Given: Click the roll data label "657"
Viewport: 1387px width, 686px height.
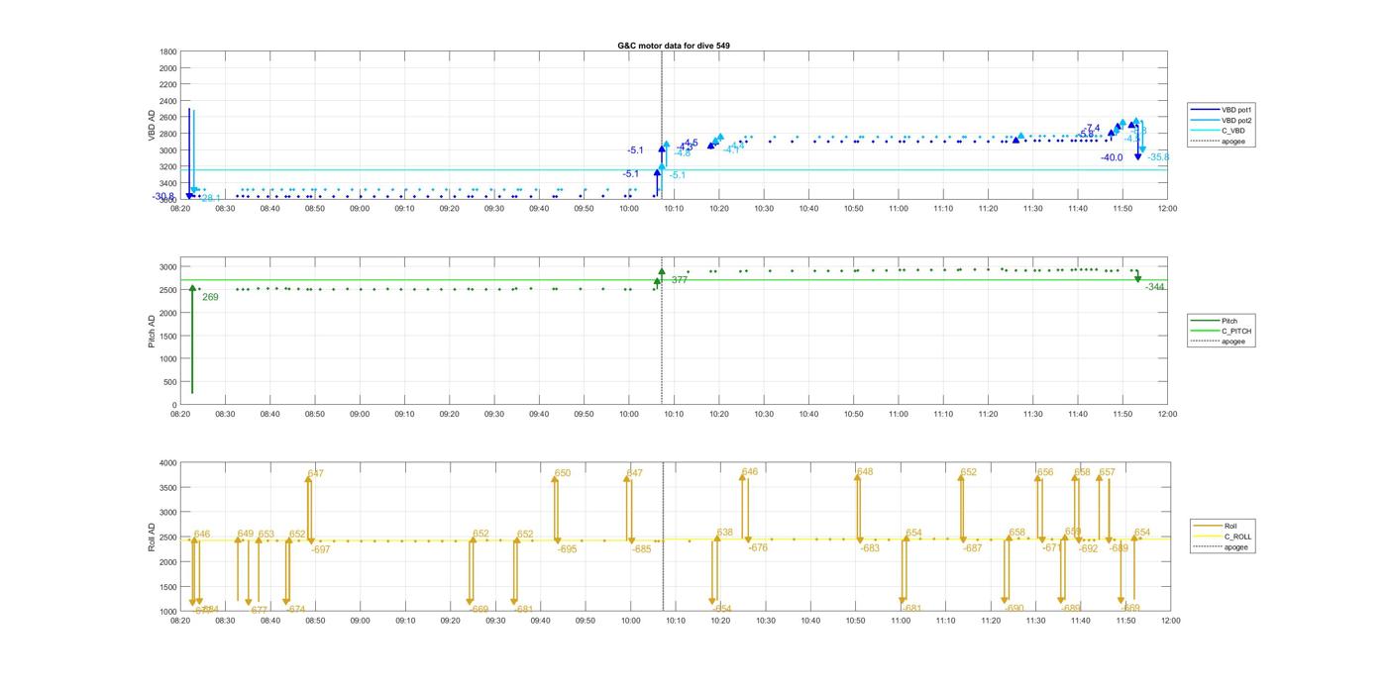Looking at the screenshot, I should pyautogui.click(x=1108, y=472).
